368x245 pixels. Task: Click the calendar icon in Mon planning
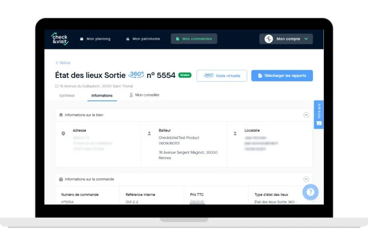[x=81, y=39]
